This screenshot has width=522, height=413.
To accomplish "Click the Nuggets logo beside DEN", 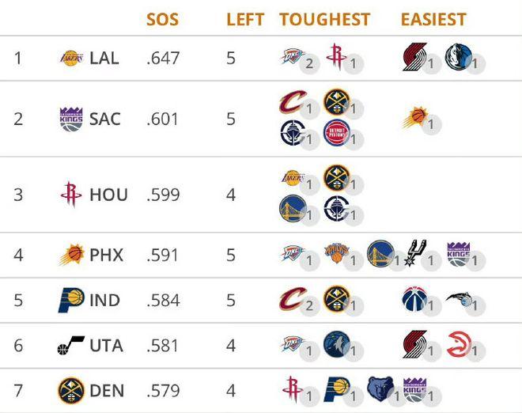I will 71,391.
